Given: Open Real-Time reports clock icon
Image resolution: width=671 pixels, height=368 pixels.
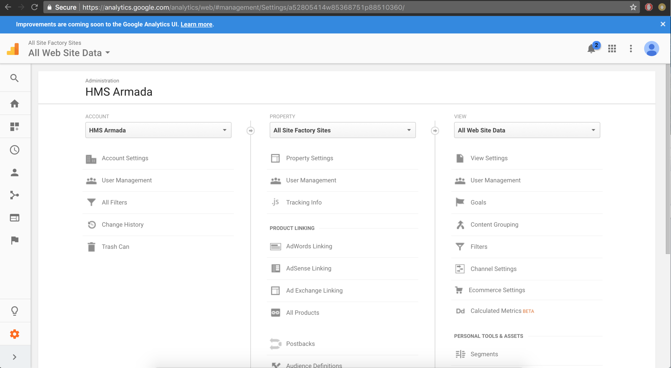Looking at the screenshot, I should click(14, 150).
